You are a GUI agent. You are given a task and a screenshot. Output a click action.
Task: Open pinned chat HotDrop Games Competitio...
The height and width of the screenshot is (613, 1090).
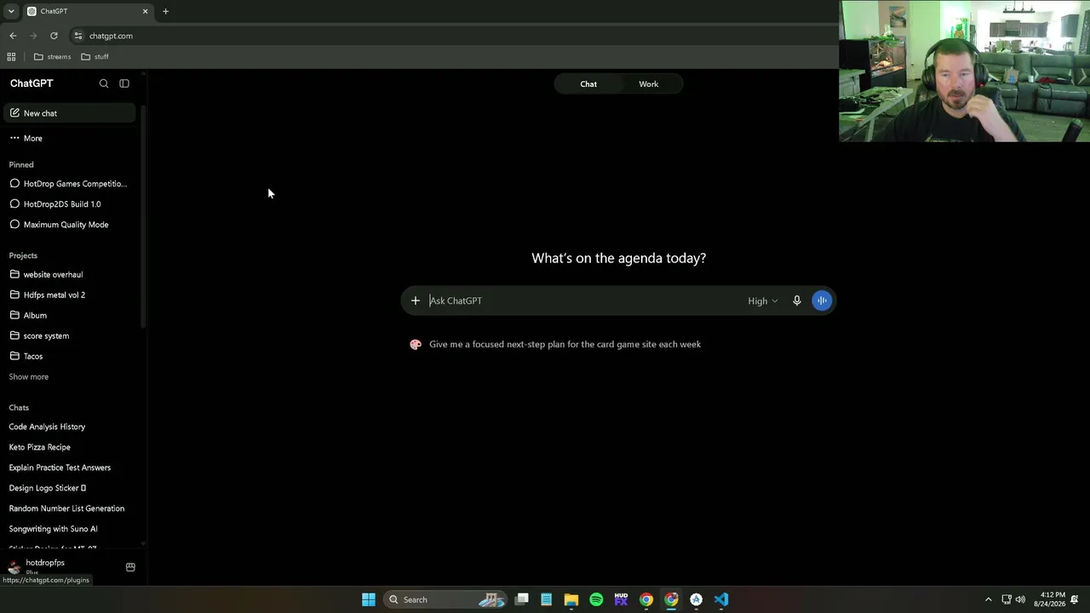(70, 184)
